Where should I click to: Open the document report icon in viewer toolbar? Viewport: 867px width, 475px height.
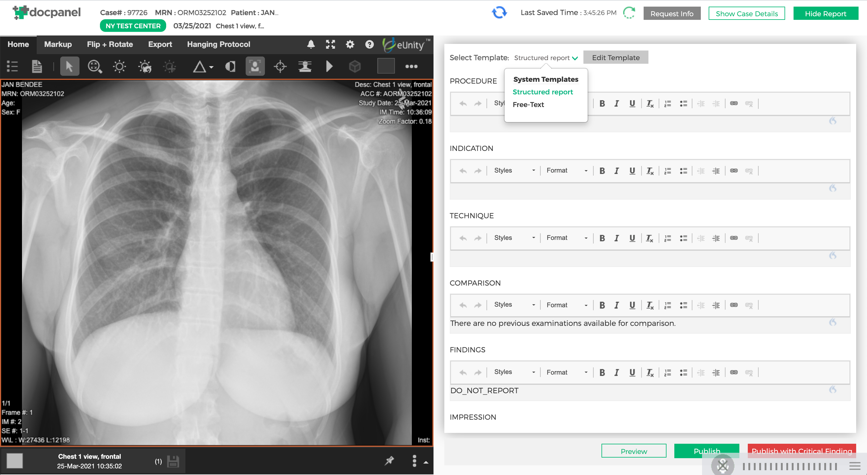[37, 66]
